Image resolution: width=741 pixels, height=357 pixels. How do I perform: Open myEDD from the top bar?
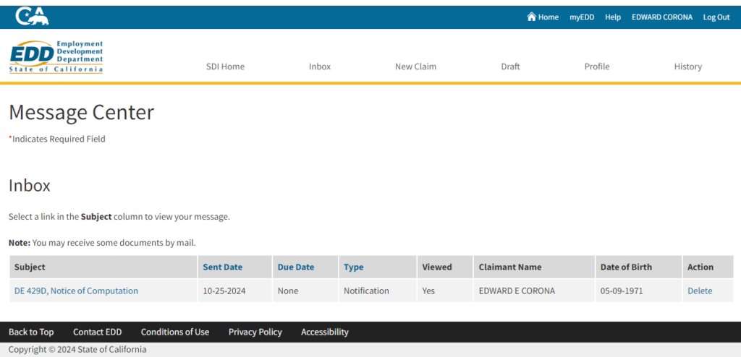(581, 17)
